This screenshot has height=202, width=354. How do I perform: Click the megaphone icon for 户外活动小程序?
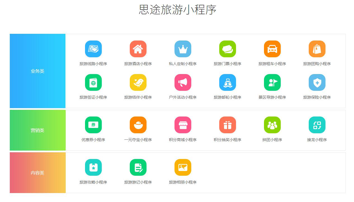tap(183, 82)
